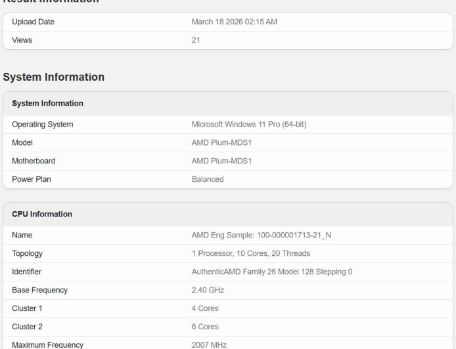456x349 pixels.
Task: Click the Topology value with 10 Cores
Action: [x=250, y=253]
